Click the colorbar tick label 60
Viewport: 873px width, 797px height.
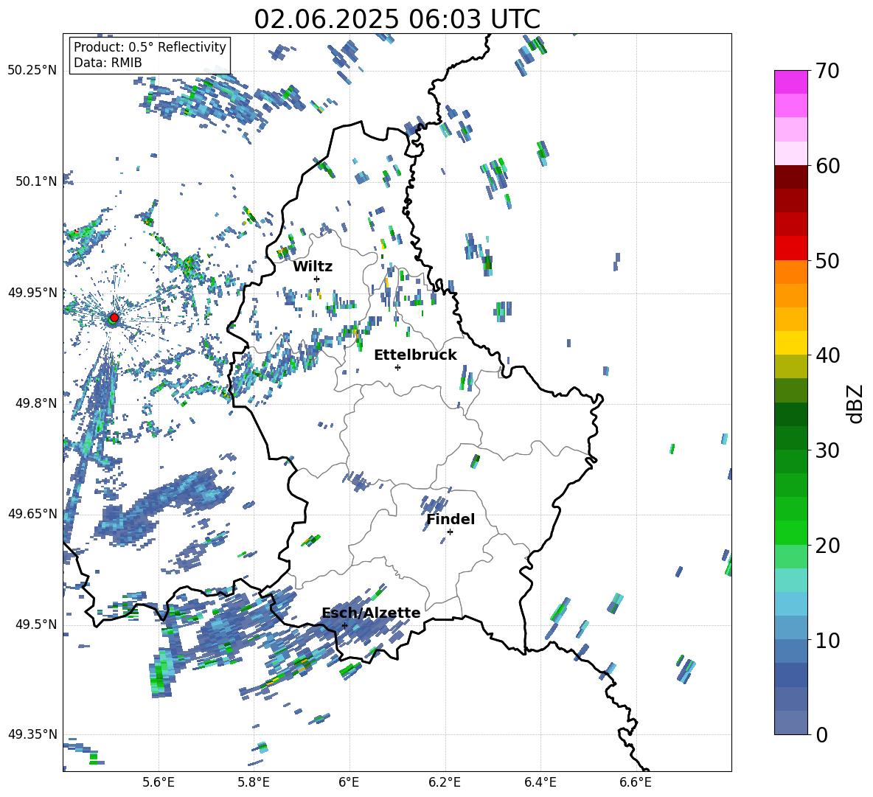[x=827, y=166]
